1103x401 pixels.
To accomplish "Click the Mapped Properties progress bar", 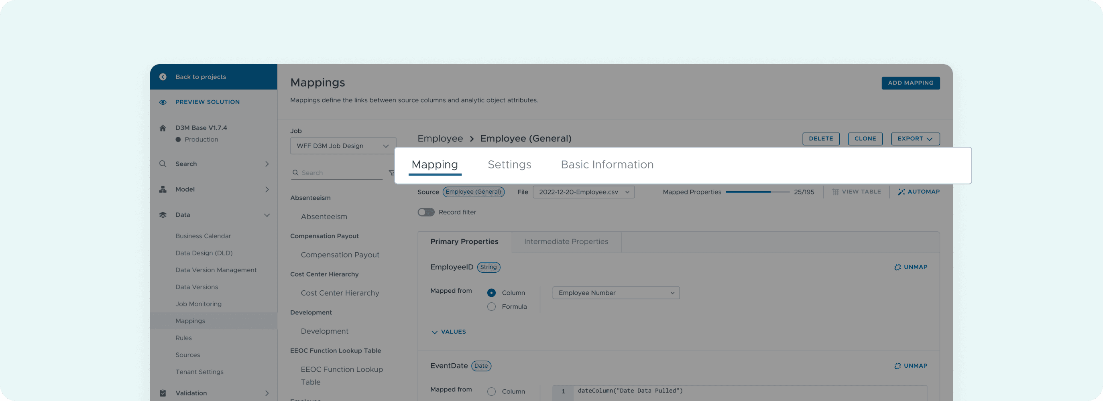I will click(x=757, y=192).
